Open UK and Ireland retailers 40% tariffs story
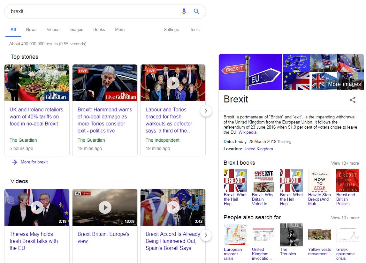Viewport: 366px width, 263px height. (36, 116)
